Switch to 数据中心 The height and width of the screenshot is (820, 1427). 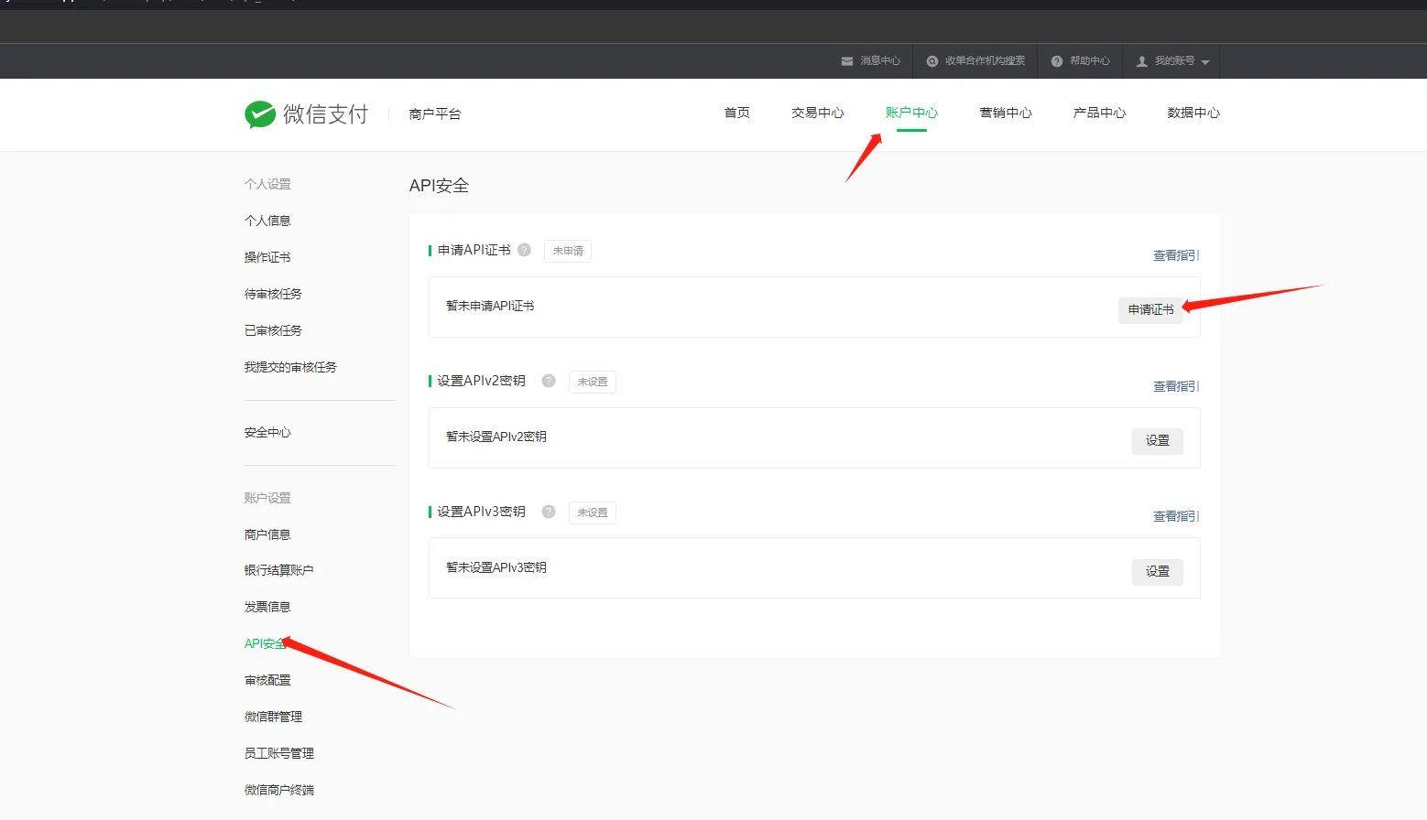tap(1193, 112)
